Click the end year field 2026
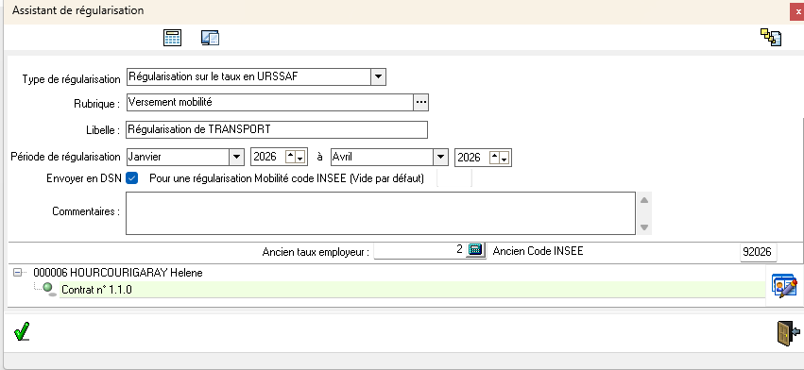This screenshot has height=370, width=804. (x=472, y=158)
